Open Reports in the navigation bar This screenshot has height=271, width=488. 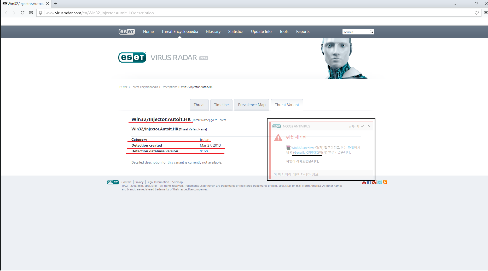tap(303, 32)
